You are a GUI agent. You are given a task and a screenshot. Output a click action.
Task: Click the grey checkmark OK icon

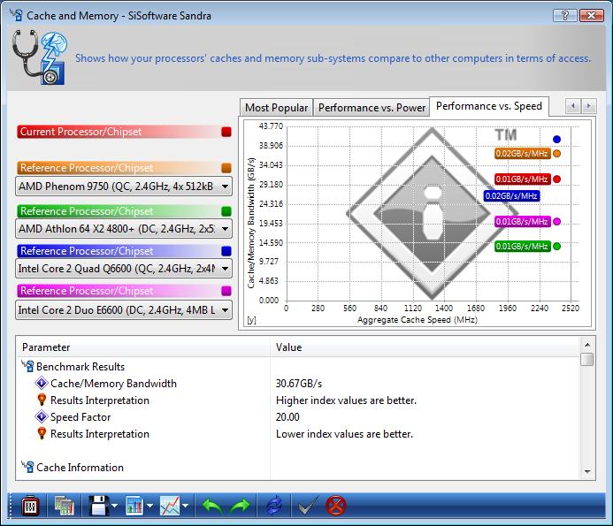coord(308,506)
